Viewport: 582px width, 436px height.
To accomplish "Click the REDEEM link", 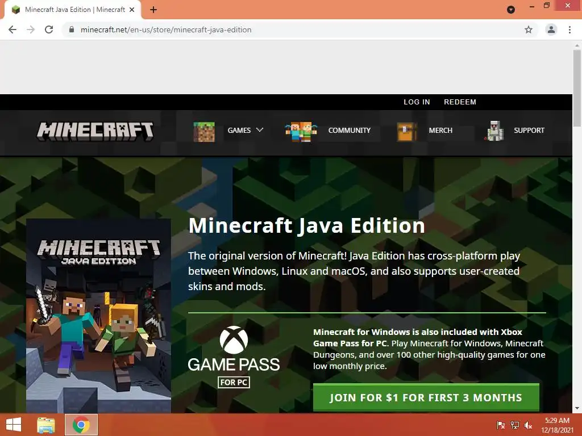I will [x=460, y=102].
